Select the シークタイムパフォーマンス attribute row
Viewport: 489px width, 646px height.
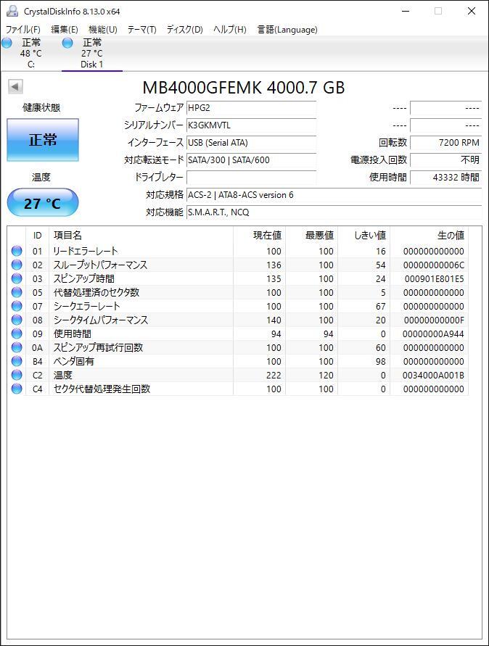point(238,320)
